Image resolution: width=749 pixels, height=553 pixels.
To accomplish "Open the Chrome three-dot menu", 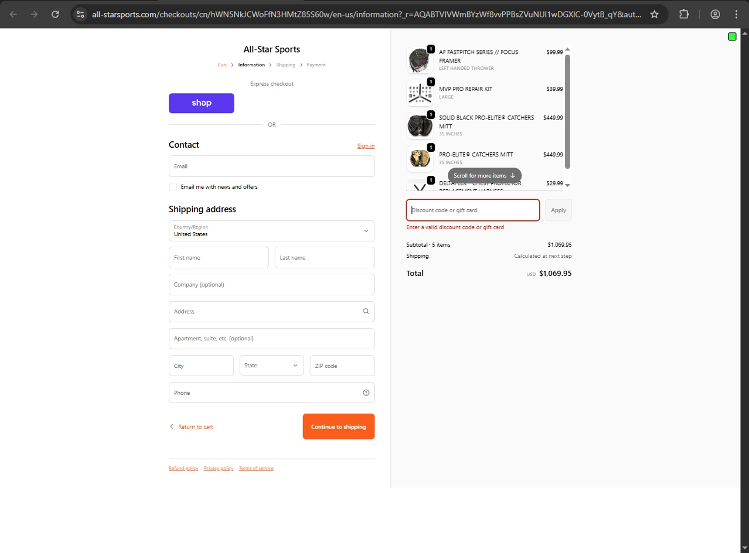I will 736,14.
